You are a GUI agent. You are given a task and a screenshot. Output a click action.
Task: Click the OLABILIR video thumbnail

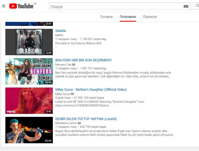click(29, 42)
